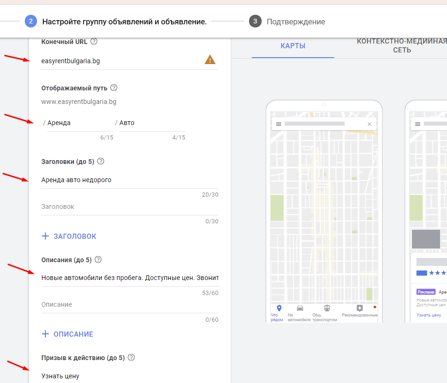Click the second path field Авто
This screenshot has width=447, height=383.
(x=152, y=123)
